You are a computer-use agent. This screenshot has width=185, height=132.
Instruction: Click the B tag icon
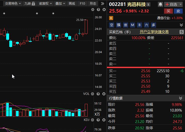140,25
